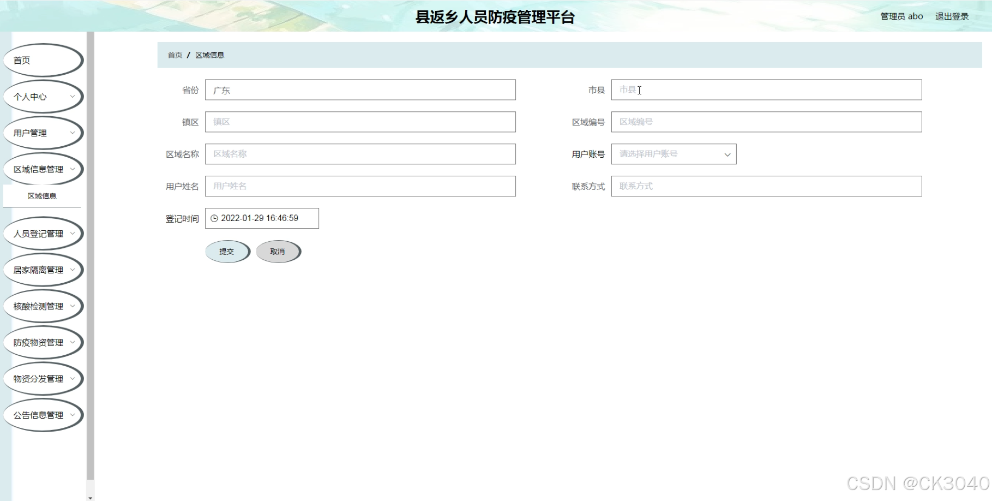Viewport: 992px width, 501px height.
Task: Focus the 省份 input containing 广东
Action: 360,90
